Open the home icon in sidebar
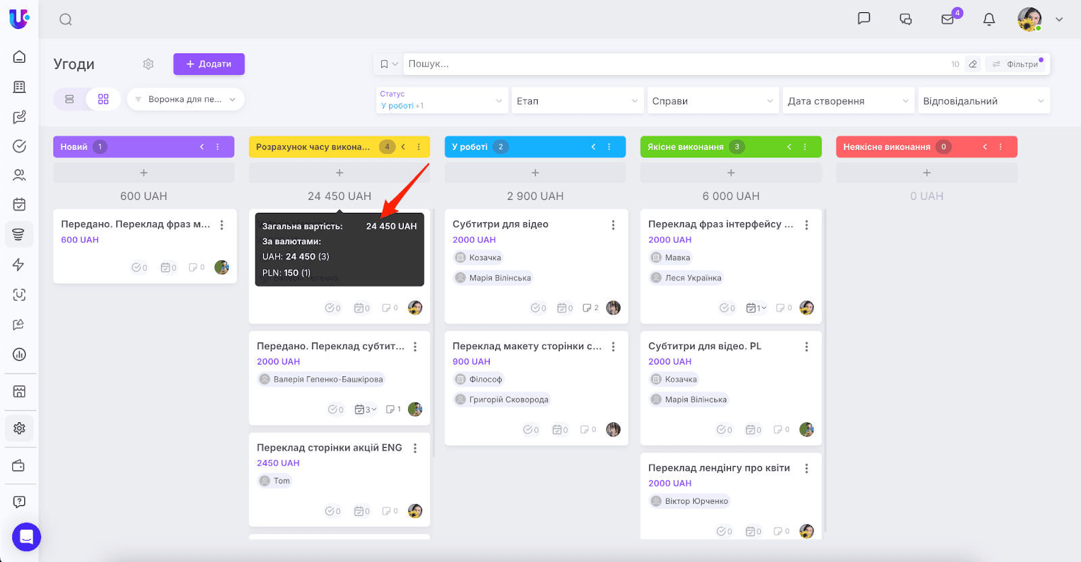The height and width of the screenshot is (562, 1081). coord(20,57)
